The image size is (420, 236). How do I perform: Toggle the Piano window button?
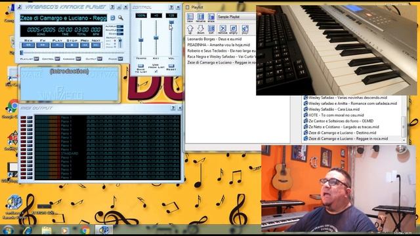(120, 58)
